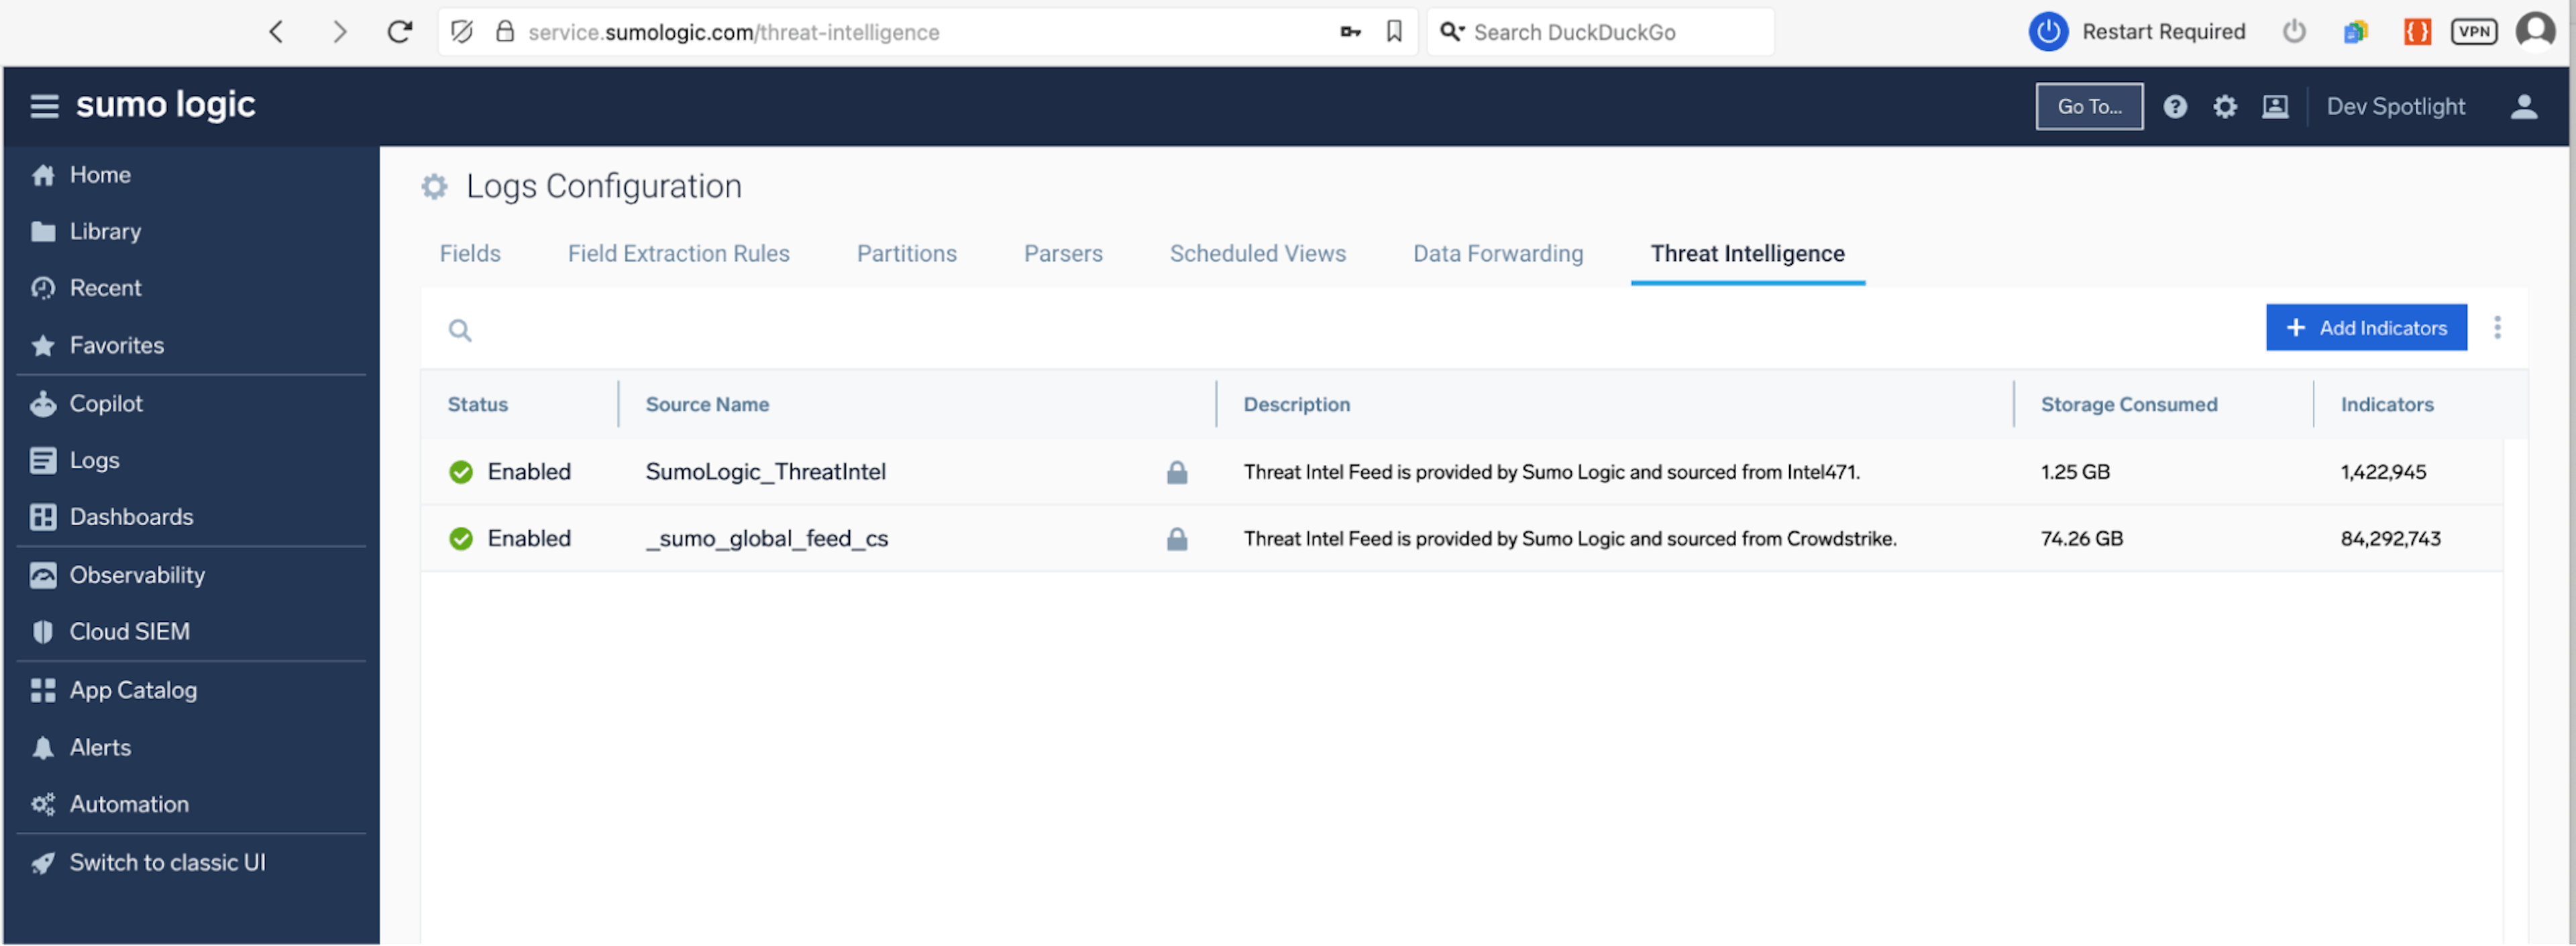Open the three-dot more options menu
The image size is (2576, 946).
pos(2497,328)
